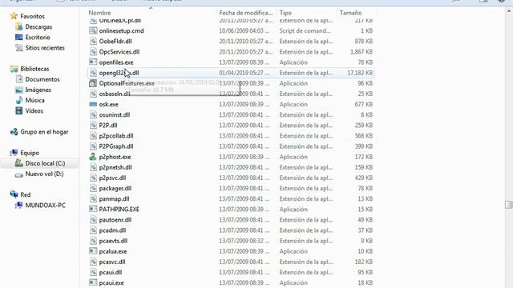
Task: Click the Descargas folder icon
Action: [19, 26]
